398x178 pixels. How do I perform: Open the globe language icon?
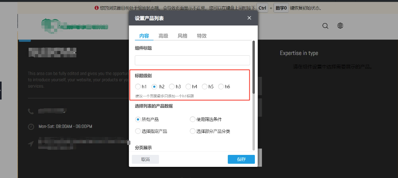click(x=340, y=26)
